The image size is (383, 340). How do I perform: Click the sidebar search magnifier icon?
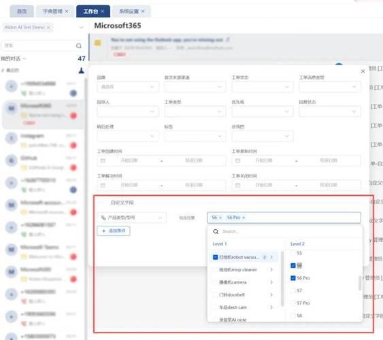pyautogui.click(x=79, y=46)
